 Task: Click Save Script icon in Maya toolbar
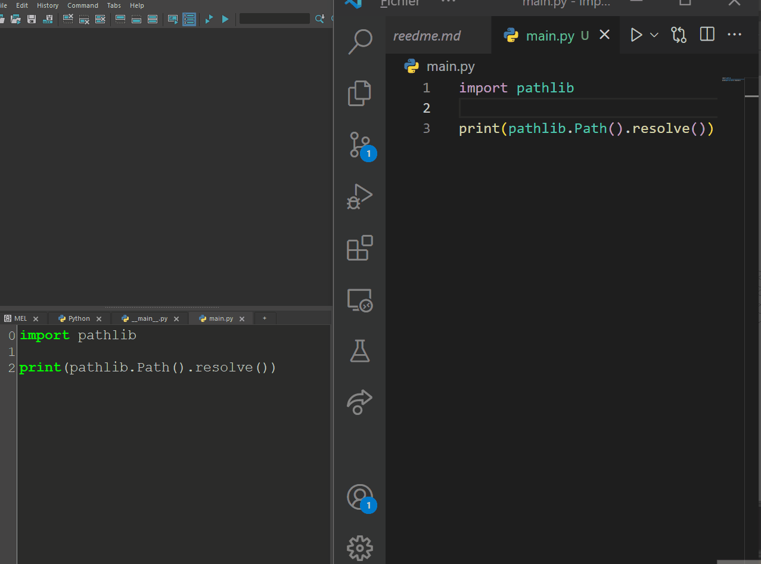[32, 19]
